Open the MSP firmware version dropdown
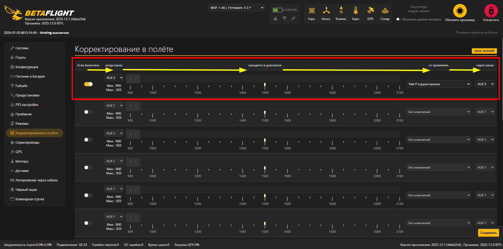Viewport: 503px width, 249px height. point(236,8)
